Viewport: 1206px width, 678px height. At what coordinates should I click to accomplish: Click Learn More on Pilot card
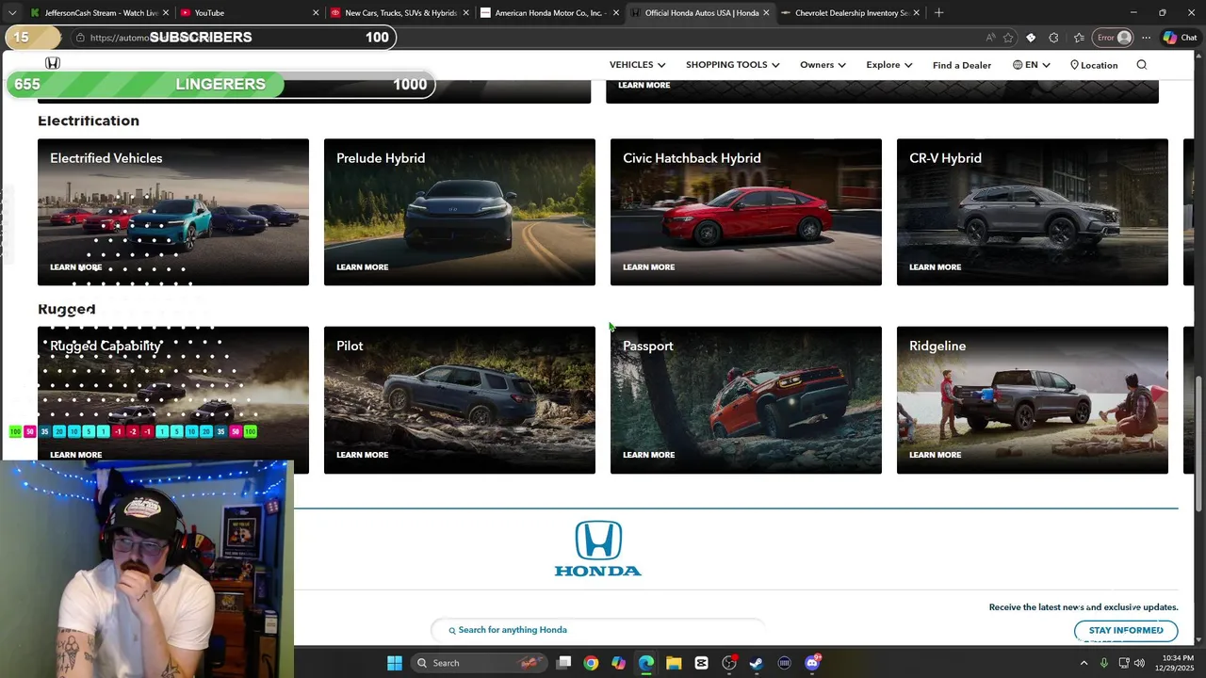362,455
